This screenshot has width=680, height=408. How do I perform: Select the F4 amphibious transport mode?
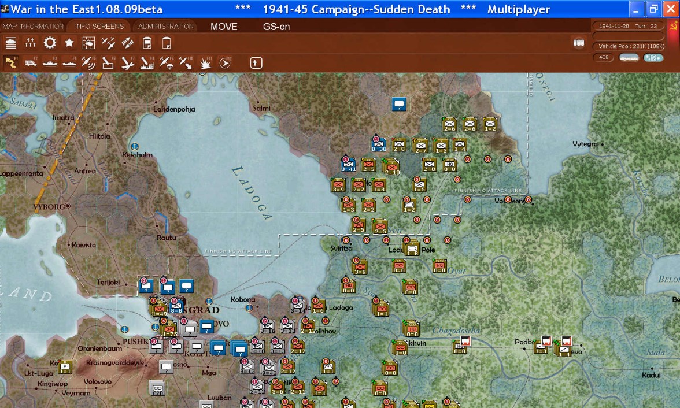point(69,63)
